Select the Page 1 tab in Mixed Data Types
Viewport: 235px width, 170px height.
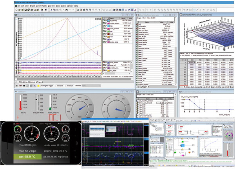(x=145, y=87)
